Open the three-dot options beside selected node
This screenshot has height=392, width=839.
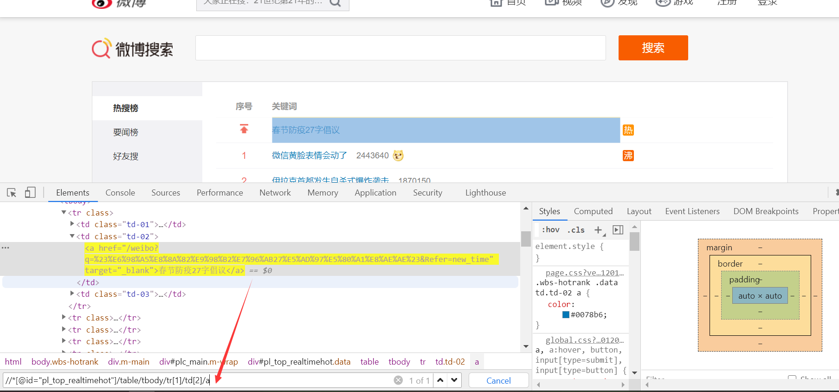(6, 248)
